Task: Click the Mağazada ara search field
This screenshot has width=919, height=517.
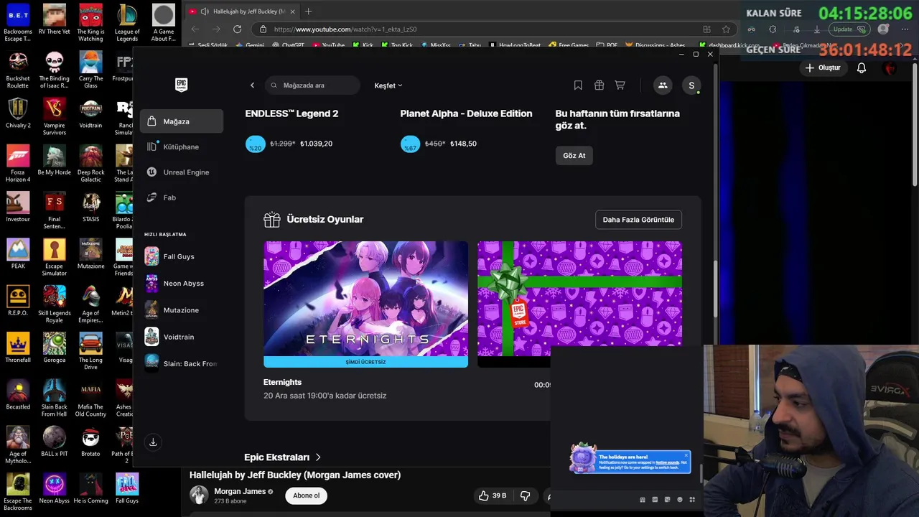Action: pos(312,85)
